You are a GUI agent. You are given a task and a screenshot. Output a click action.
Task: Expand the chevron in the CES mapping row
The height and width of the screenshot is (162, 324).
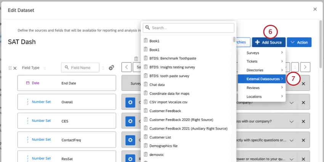click(292, 121)
